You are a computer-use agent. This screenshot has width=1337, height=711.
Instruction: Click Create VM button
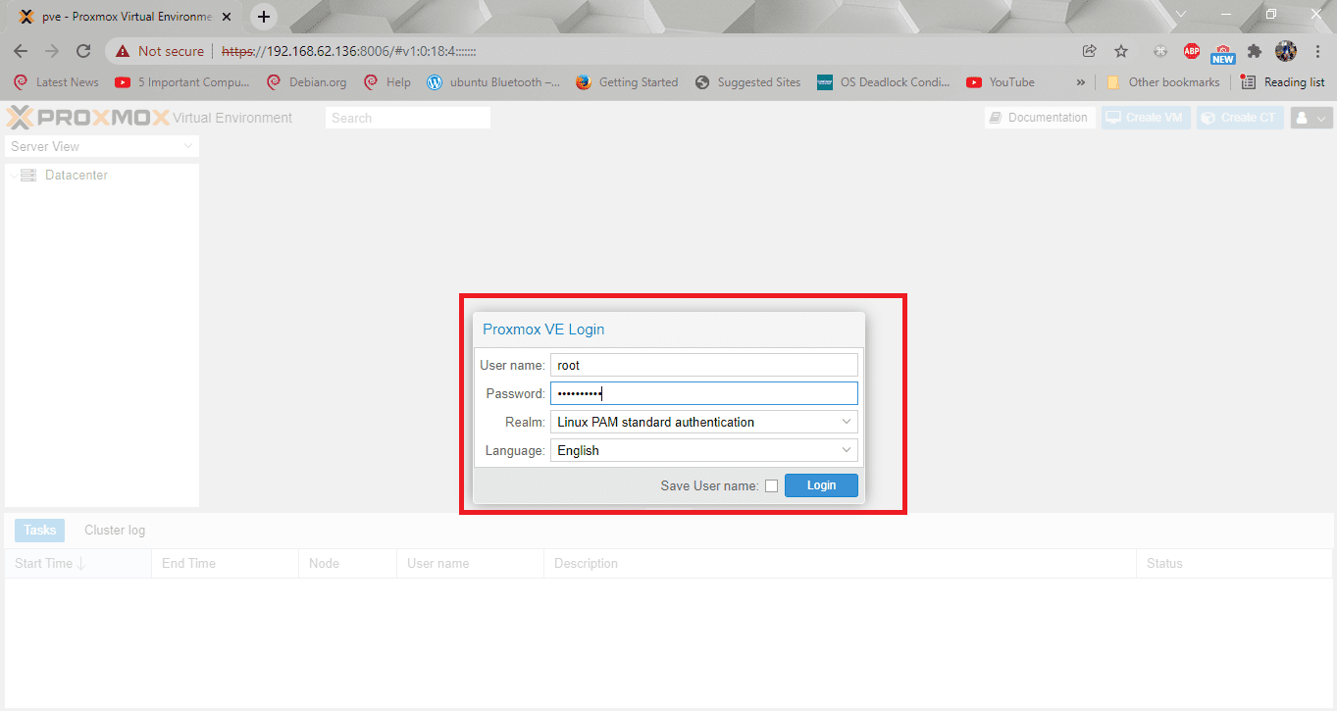pyautogui.click(x=1145, y=118)
